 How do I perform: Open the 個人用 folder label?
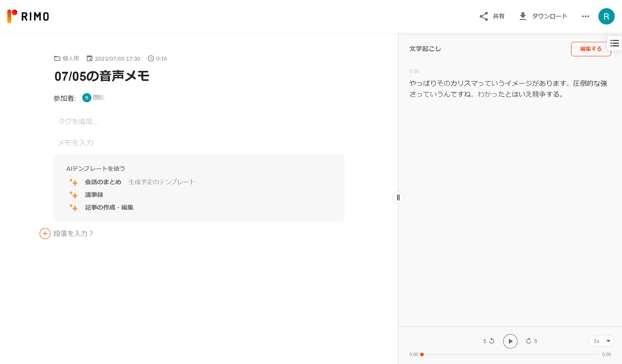tap(66, 59)
